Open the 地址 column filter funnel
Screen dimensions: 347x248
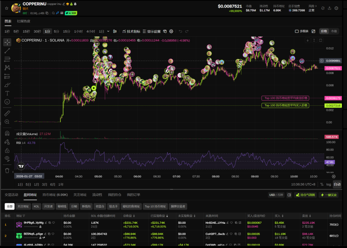(x=24, y=216)
